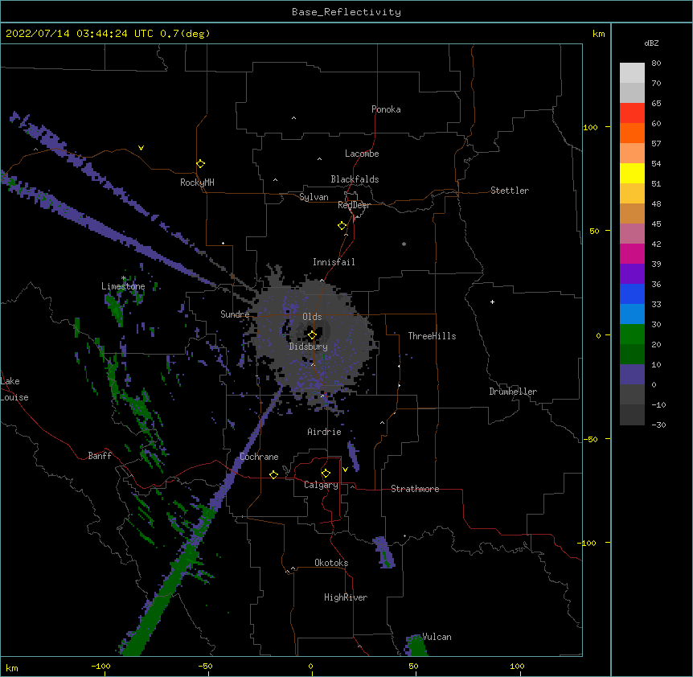Select the RockyMH label
The width and height of the screenshot is (693, 677).
point(197,183)
